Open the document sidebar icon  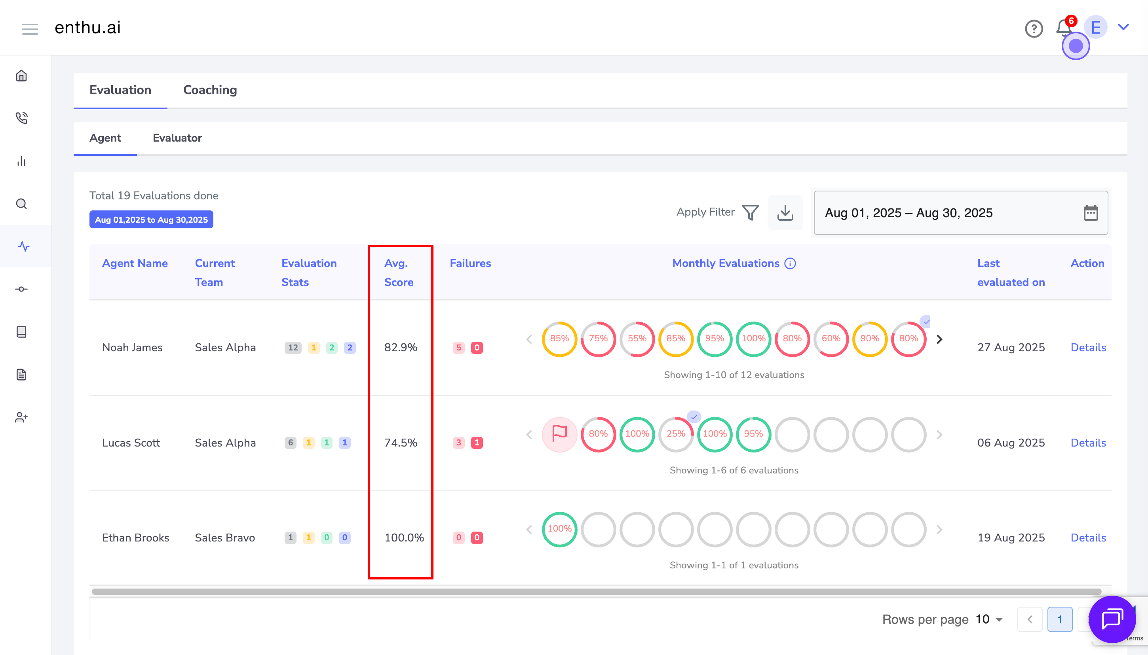coord(21,374)
